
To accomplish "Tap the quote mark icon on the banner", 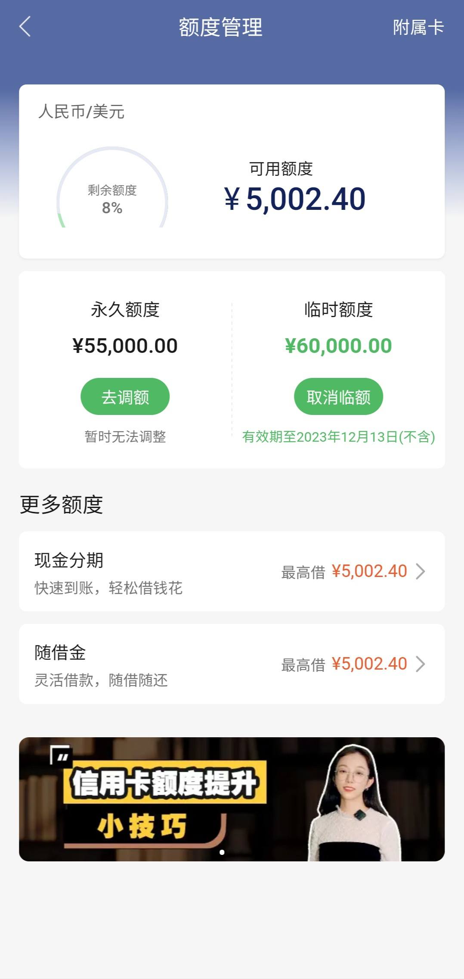I will click(60, 755).
